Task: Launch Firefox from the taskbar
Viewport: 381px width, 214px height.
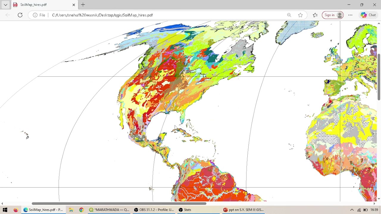Action: point(16,210)
